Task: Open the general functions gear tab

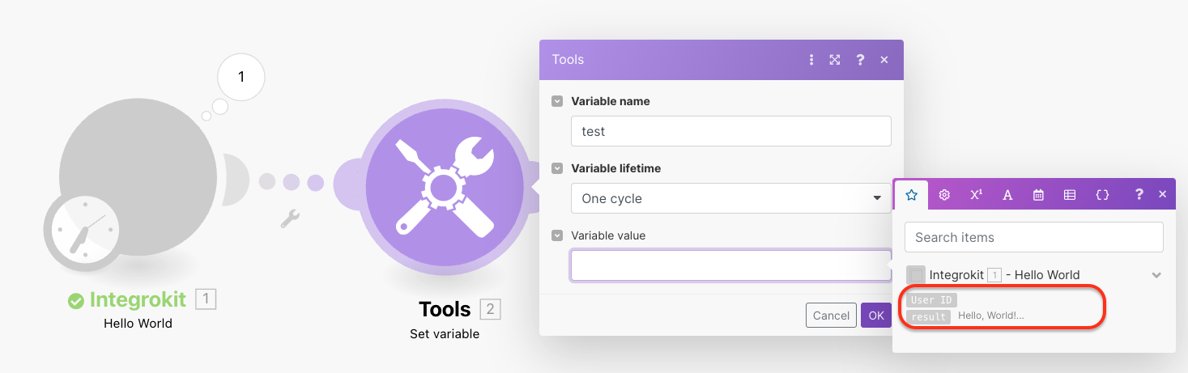Action: pos(943,195)
